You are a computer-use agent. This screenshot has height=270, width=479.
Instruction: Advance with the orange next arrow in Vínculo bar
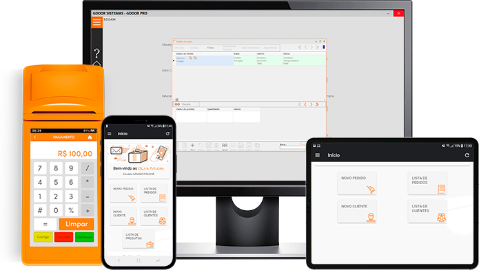312,104
